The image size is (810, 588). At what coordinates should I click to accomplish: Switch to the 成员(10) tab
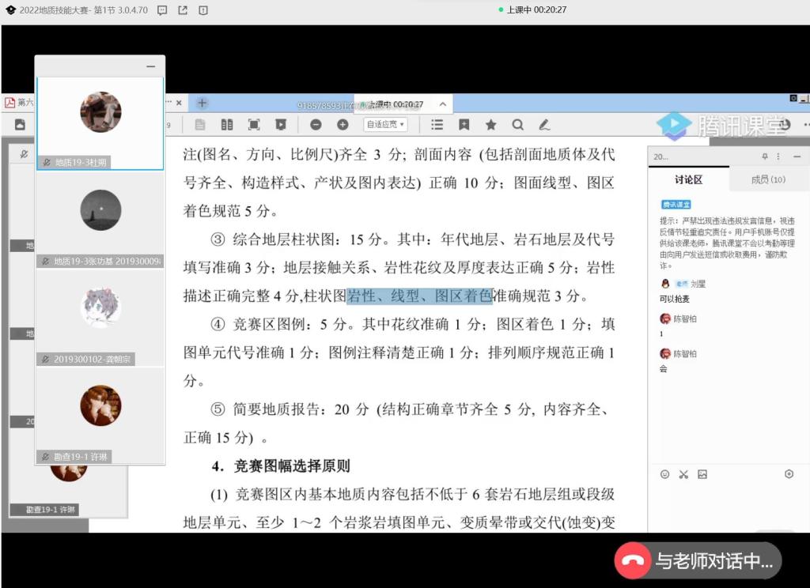(767, 180)
